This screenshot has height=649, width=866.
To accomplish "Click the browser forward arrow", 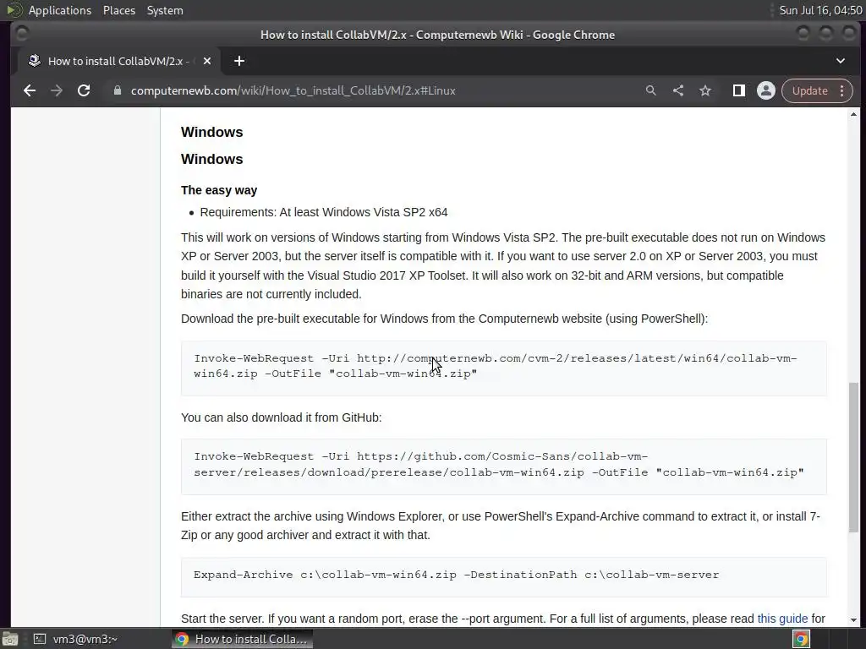I will 57,90.
